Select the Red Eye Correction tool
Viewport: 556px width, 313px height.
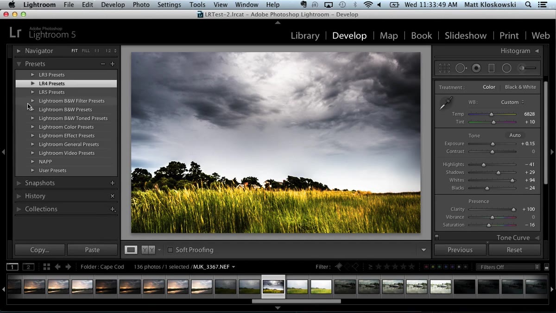[x=476, y=68]
